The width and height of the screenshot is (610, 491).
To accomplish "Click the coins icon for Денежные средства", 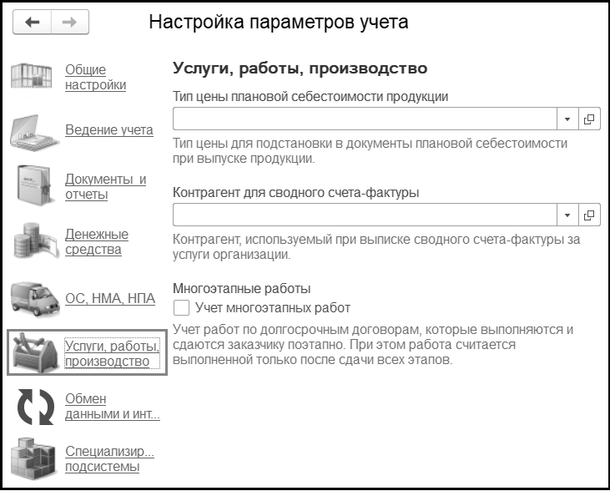I will point(36,241).
